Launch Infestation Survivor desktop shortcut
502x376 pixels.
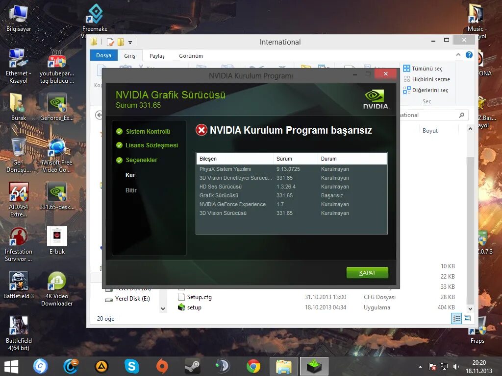click(x=19, y=244)
